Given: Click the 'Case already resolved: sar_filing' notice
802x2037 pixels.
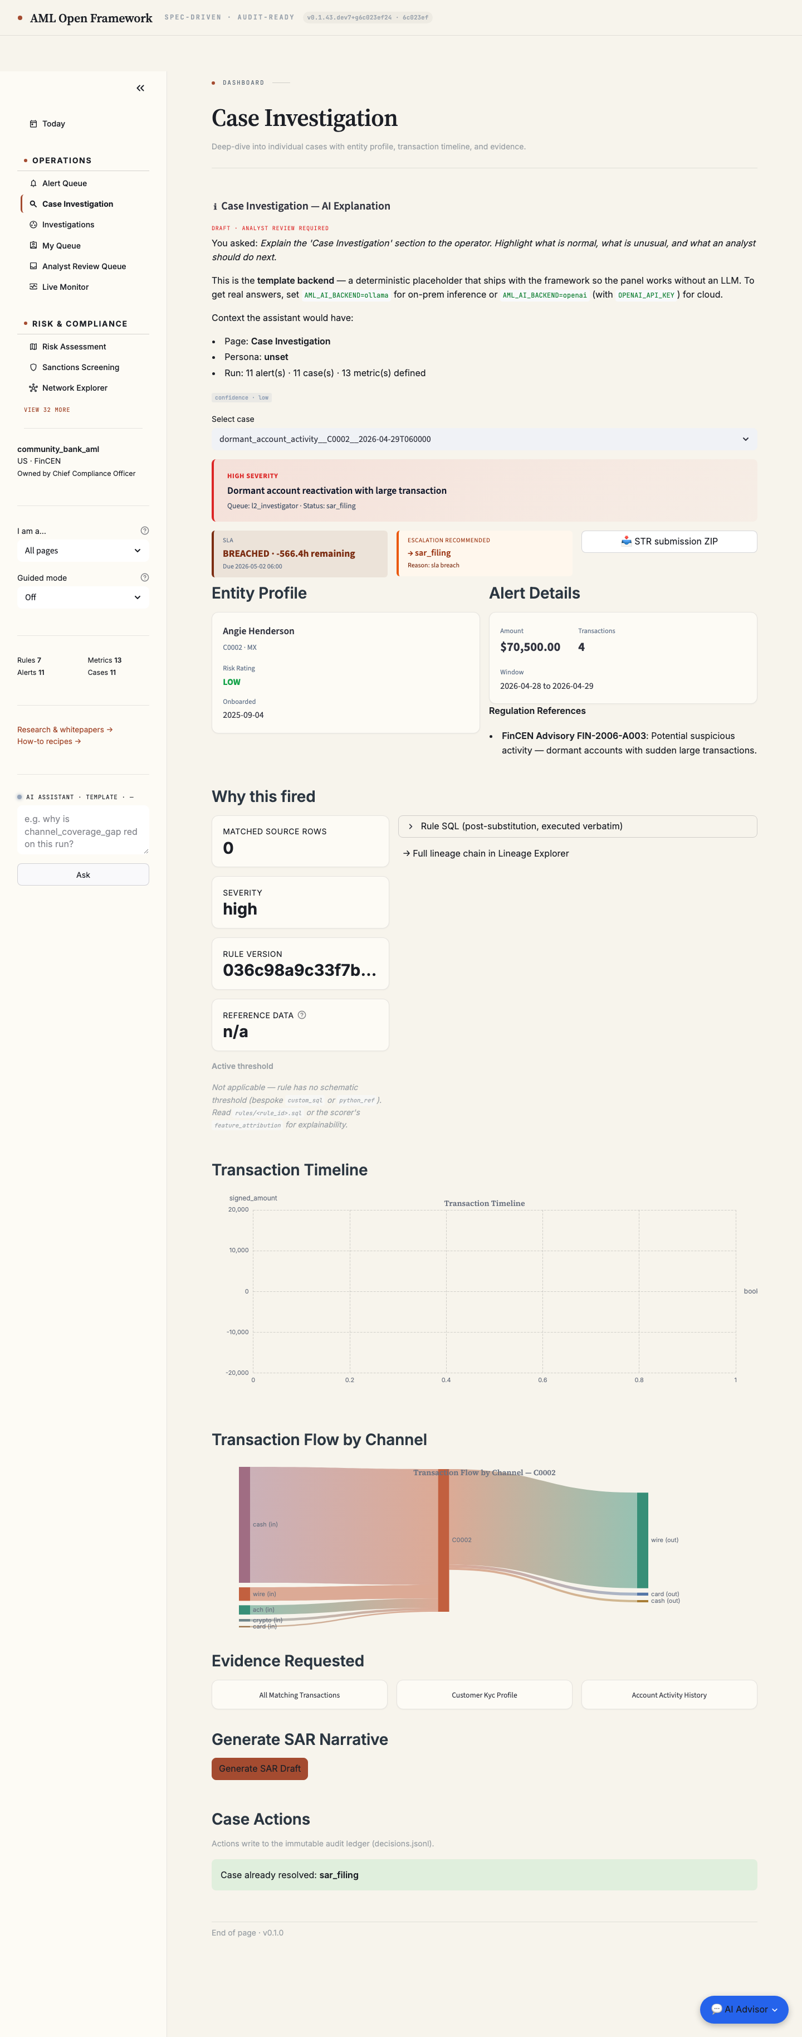Looking at the screenshot, I should tap(485, 1875).
